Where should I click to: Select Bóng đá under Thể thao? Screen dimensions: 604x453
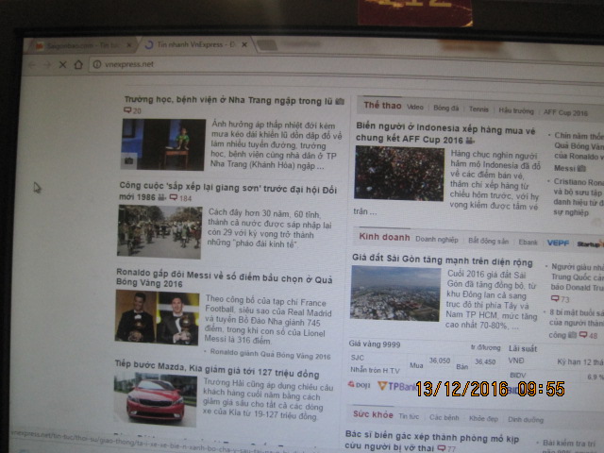coord(445,109)
